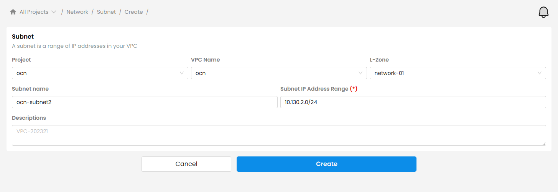
Task: Open the notifications bell icon
Action: (x=543, y=12)
